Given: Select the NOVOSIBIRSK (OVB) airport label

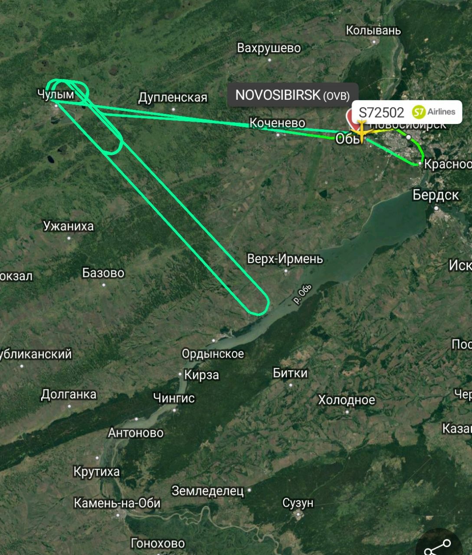Looking at the screenshot, I should (x=293, y=95).
